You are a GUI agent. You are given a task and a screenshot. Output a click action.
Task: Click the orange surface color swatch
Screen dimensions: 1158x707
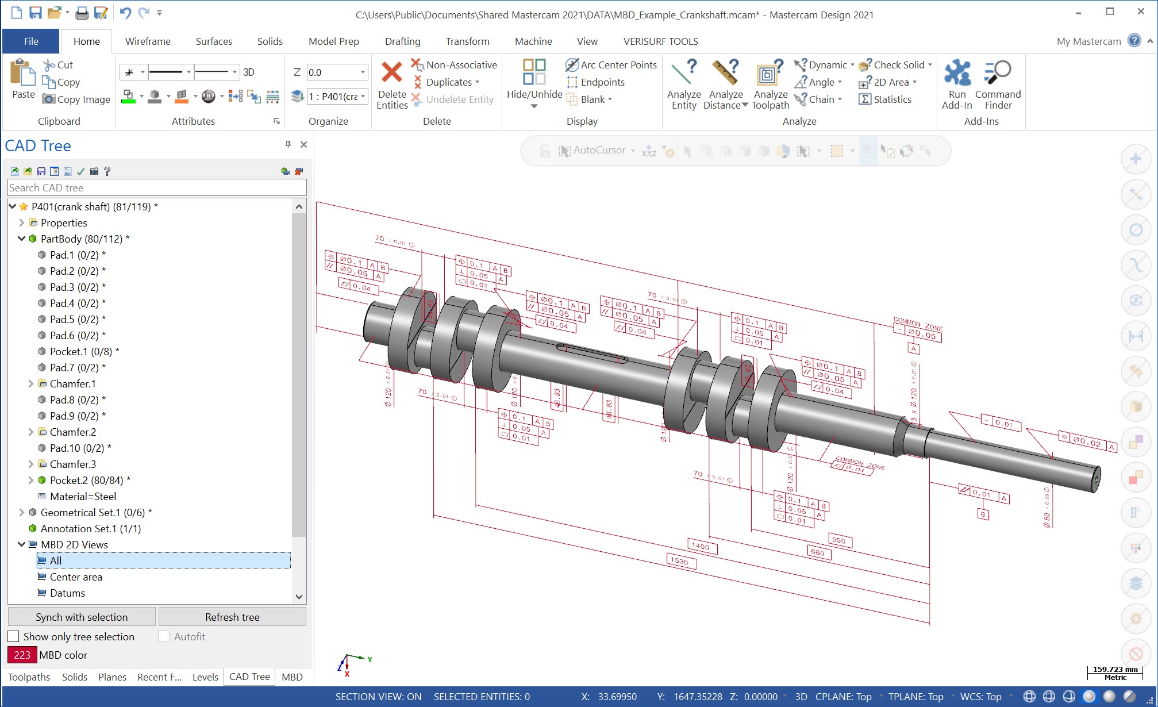pyautogui.click(x=182, y=97)
